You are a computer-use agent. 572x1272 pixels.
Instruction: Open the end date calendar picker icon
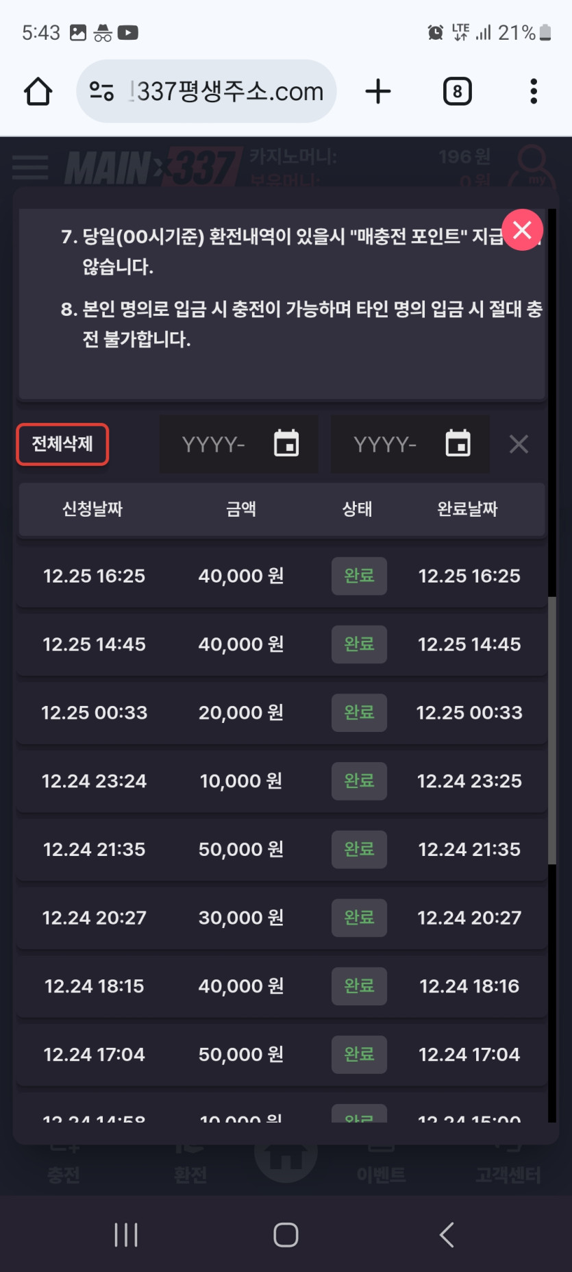point(458,443)
